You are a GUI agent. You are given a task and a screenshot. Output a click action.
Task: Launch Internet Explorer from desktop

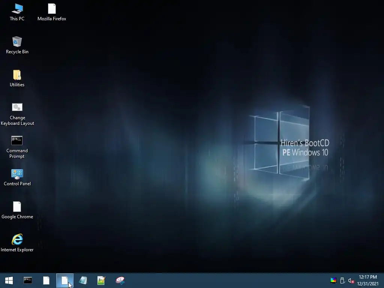click(x=17, y=243)
